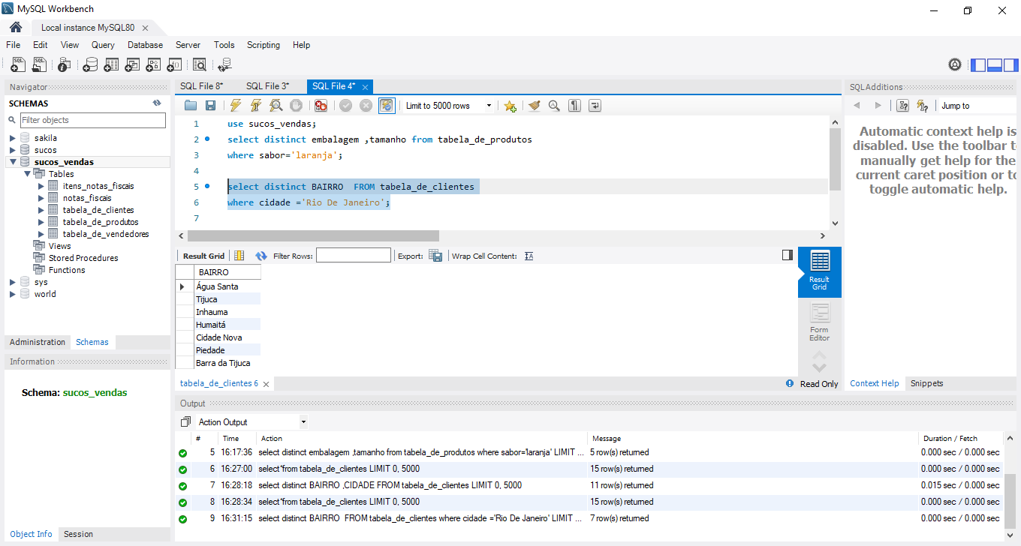Create a new table icon in main toolbar
1021x546 pixels.
click(x=111, y=65)
